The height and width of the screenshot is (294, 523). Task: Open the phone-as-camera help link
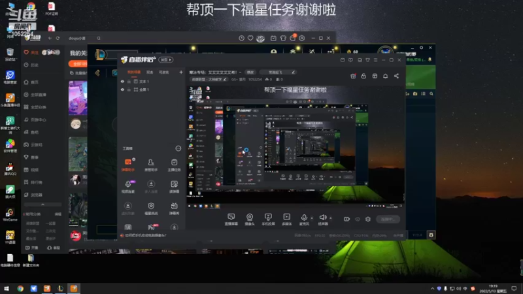click(x=146, y=235)
